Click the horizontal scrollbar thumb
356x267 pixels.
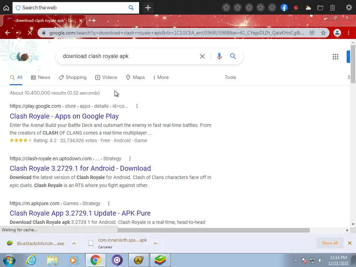pyautogui.click(x=214, y=230)
